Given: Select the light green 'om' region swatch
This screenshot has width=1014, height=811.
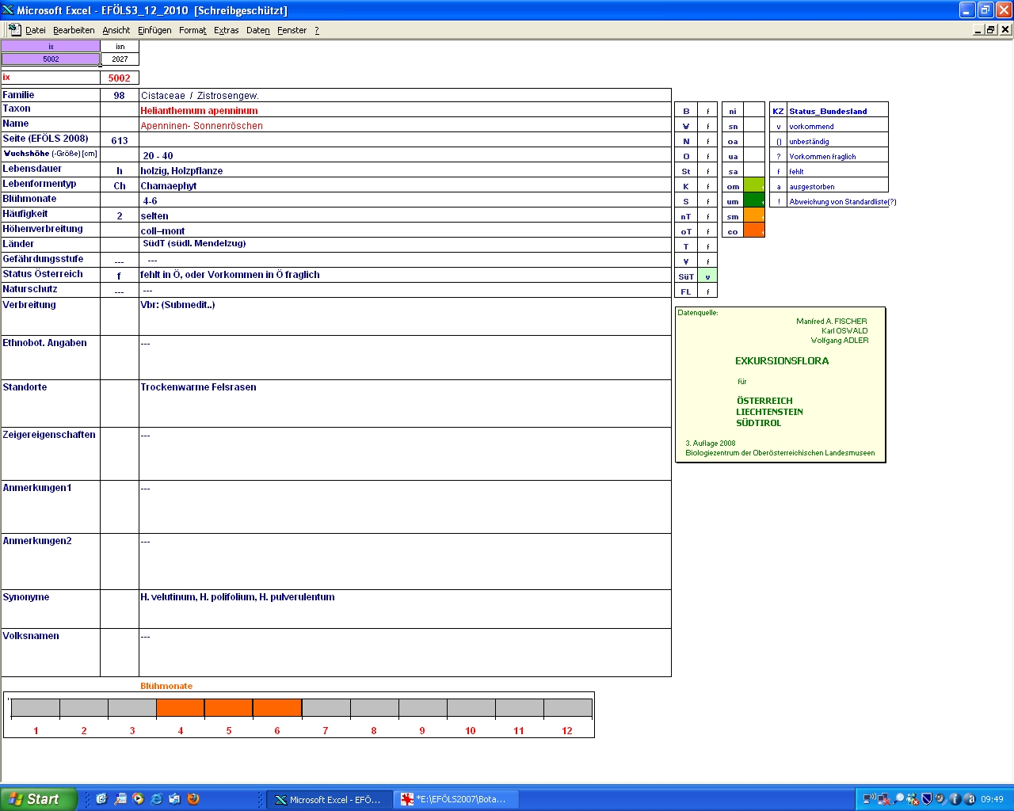Looking at the screenshot, I should pos(754,186).
